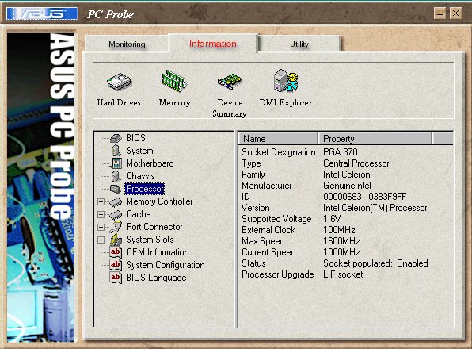
Task: Click the Property column header
Action: click(375, 139)
